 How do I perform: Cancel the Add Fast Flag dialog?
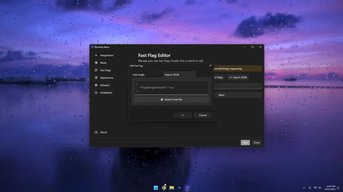[x=203, y=115]
